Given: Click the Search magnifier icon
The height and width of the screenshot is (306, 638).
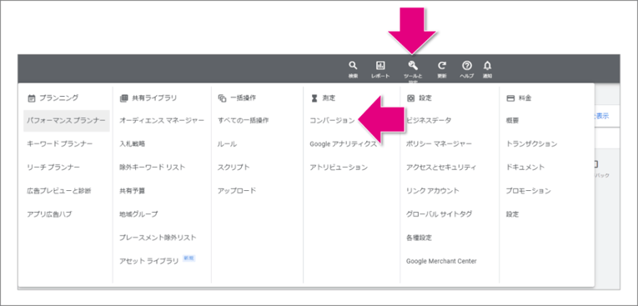Looking at the screenshot, I should (x=353, y=65).
